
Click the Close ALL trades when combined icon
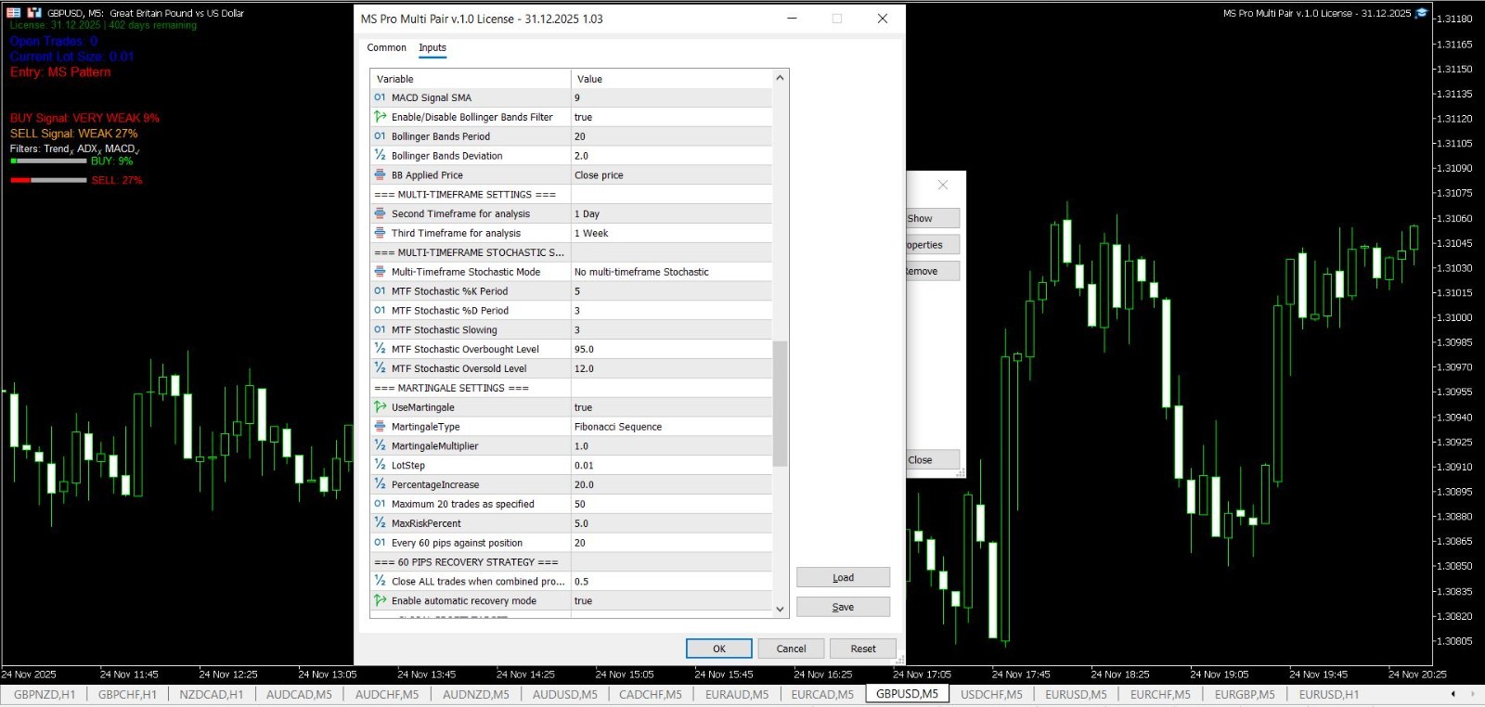pos(380,581)
